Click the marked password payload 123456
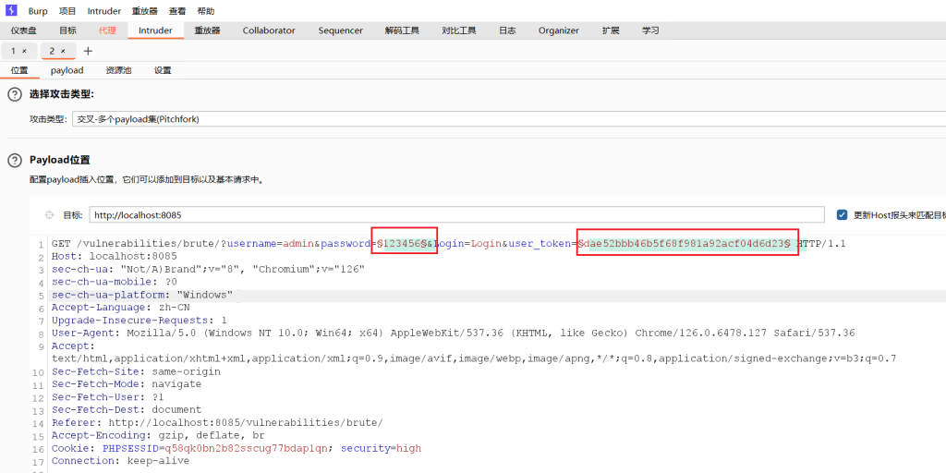The image size is (946, 473). [x=404, y=244]
